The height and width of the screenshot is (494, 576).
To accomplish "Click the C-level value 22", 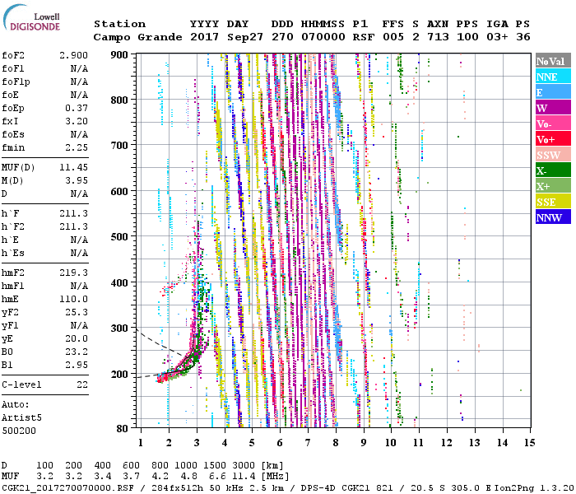I will coord(82,384).
